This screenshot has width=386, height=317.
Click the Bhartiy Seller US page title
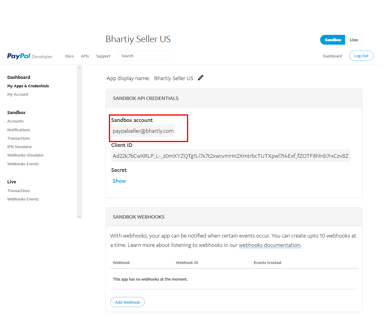[138, 39]
